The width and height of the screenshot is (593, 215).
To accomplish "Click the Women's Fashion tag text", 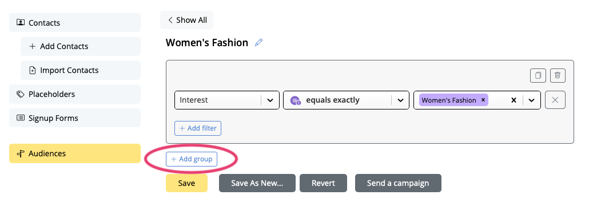I will point(449,100).
